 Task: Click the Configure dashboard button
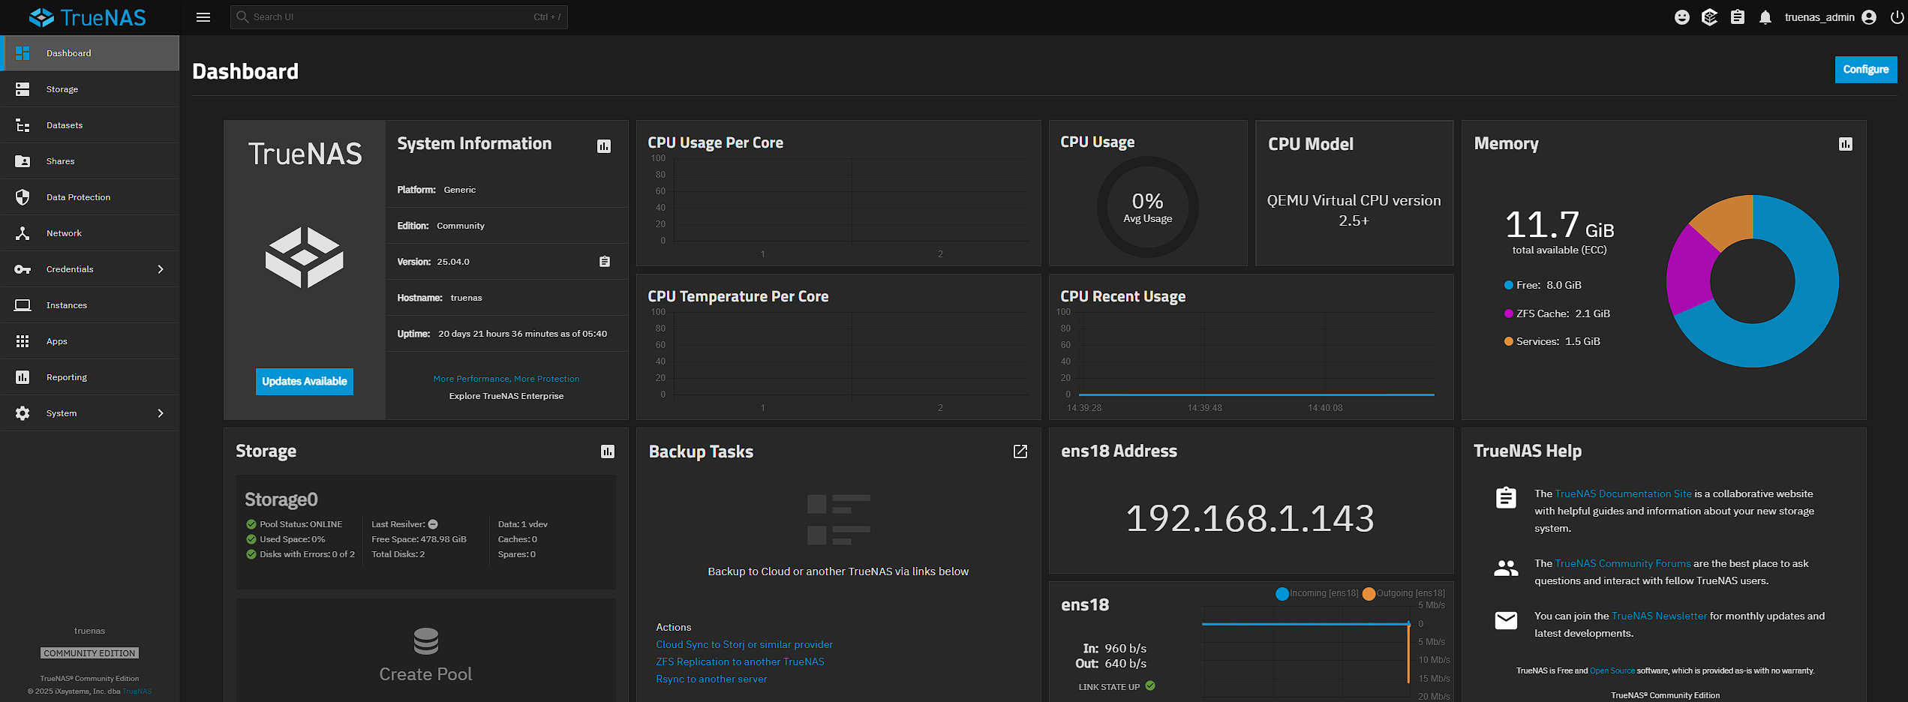(x=1866, y=70)
